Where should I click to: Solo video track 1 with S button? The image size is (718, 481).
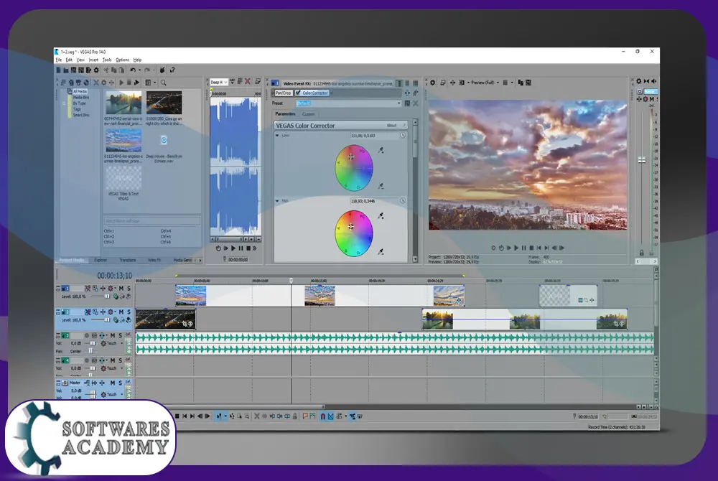click(x=129, y=289)
